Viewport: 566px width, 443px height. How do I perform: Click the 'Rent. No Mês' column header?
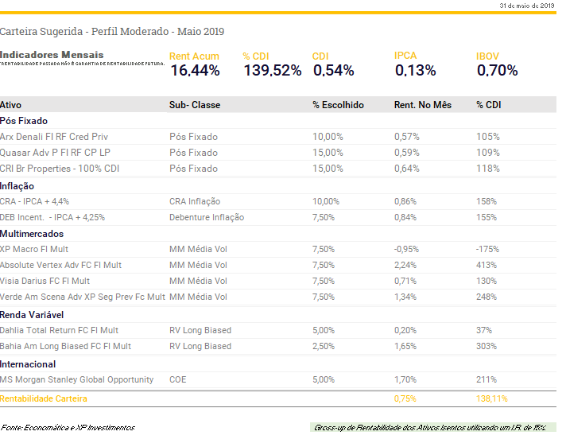tap(422, 105)
